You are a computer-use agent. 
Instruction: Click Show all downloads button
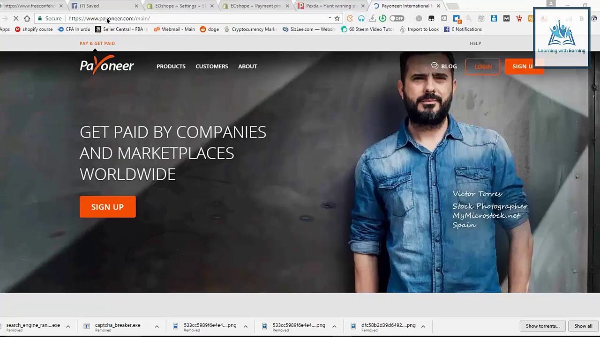click(583, 326)
